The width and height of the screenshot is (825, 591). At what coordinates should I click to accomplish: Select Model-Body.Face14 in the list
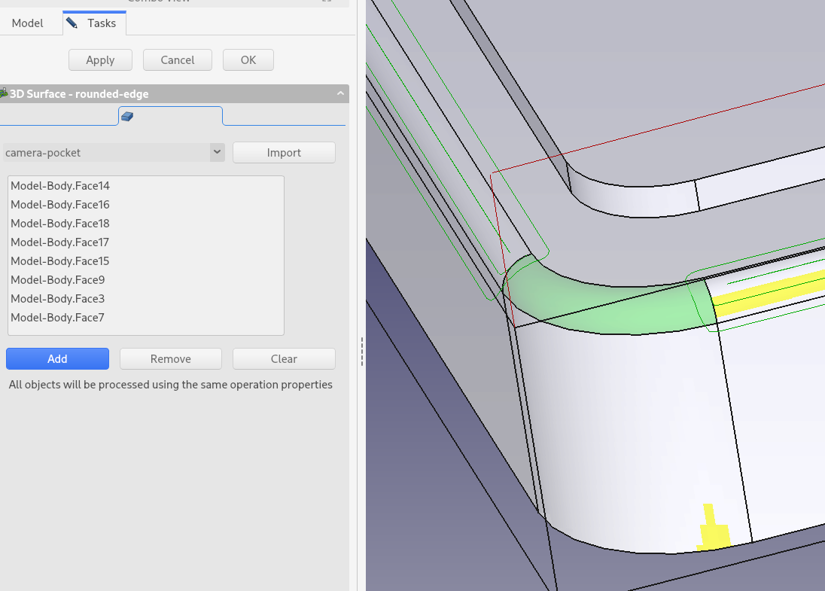coord(60,186)
